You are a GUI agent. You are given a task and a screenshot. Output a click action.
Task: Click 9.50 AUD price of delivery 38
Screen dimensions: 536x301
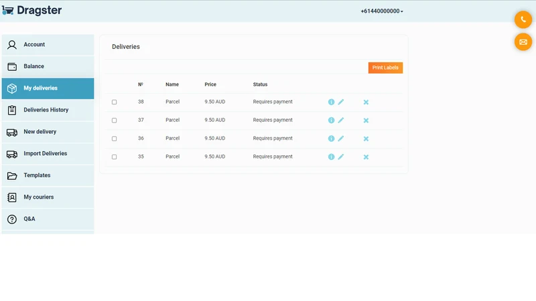pos(214,102)
